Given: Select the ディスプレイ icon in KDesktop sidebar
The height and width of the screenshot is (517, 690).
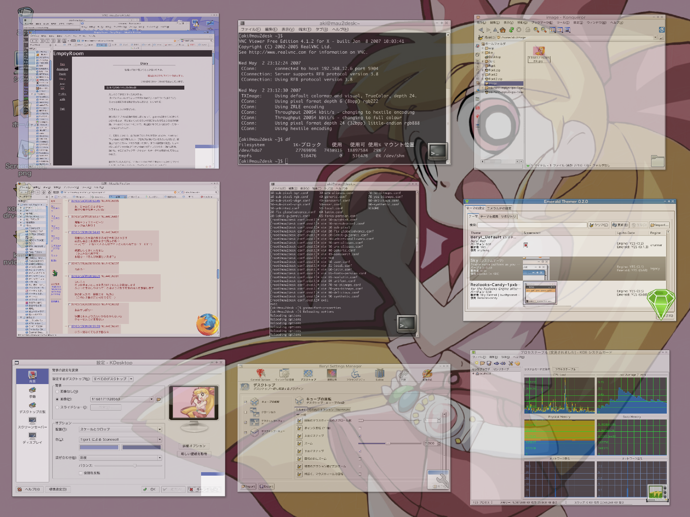Looking at the screenshot, I should [32, 438].
